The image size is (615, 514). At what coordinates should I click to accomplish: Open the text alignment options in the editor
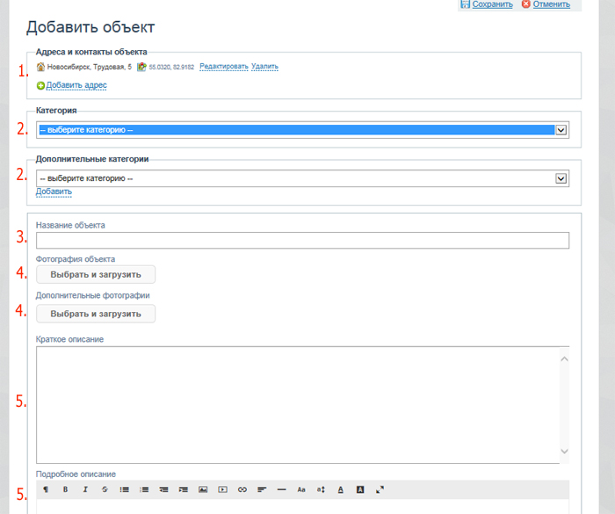pyautogui.click(x=262, y=489)
